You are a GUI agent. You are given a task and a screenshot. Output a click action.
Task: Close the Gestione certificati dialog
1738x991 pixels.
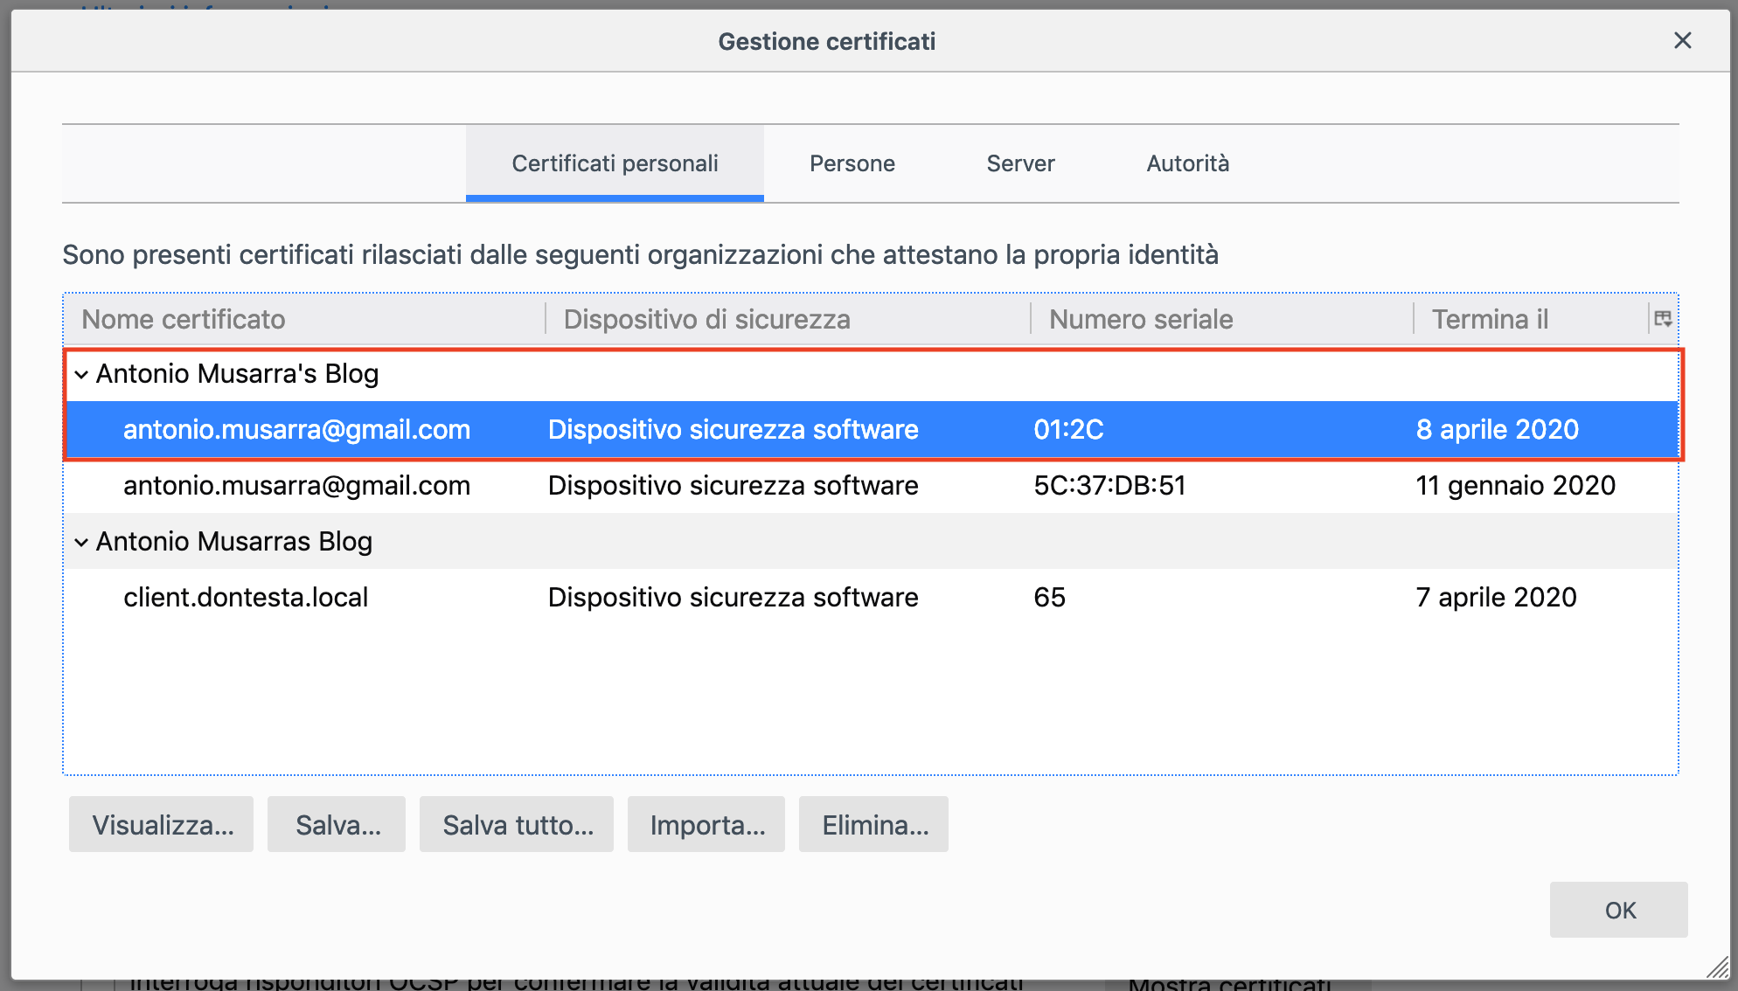pos(1682,41)
